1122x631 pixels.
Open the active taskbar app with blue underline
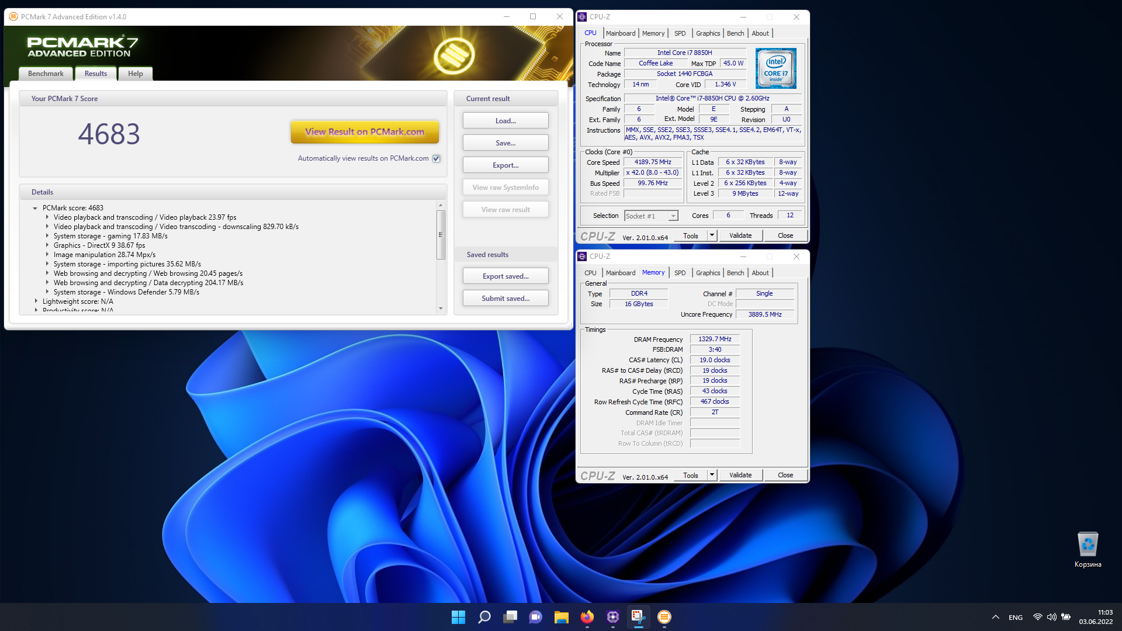[x=638, y=617]
